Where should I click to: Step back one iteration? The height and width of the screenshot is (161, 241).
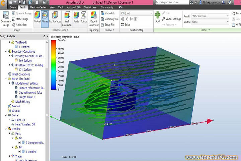[x=127, y=19]
